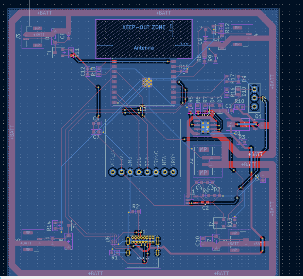Viewport: 303px width, 279px height.
Task: Click the FSYNC pin label on the header
Action: (x=156, y=160)
